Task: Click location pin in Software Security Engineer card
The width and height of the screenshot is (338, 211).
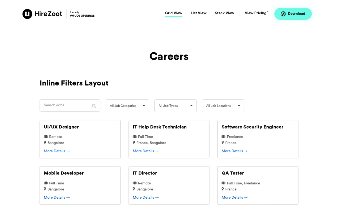Action: [223, 143]
